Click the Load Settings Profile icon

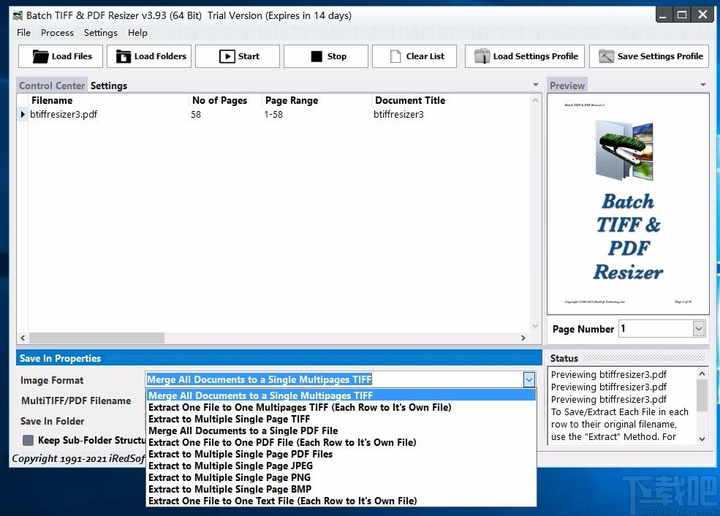tap(482, 56)
